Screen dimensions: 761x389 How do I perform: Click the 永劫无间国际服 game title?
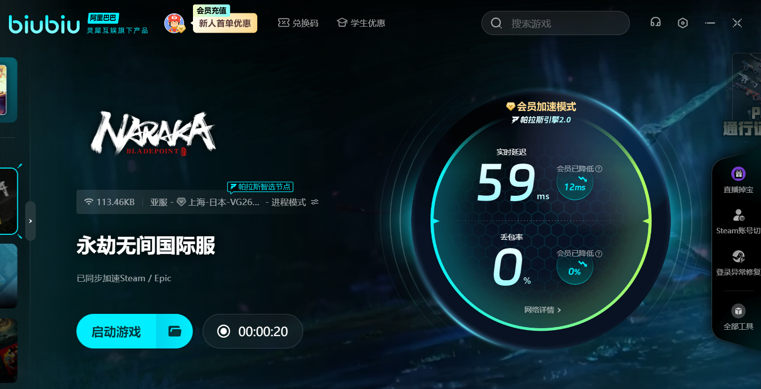click(146, 246)
